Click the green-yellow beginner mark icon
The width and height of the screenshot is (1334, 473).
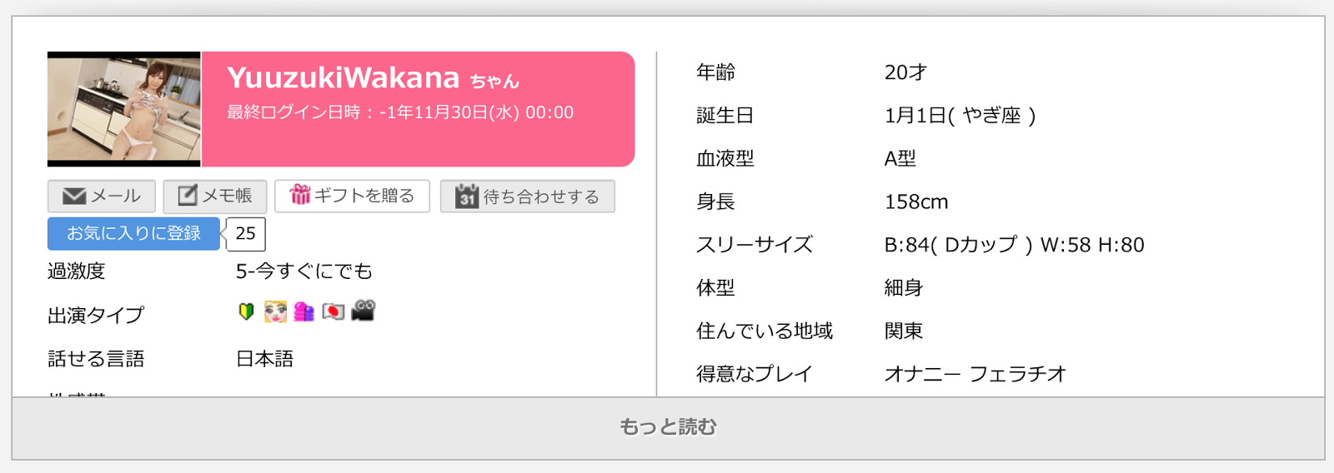tap(246, 311)
